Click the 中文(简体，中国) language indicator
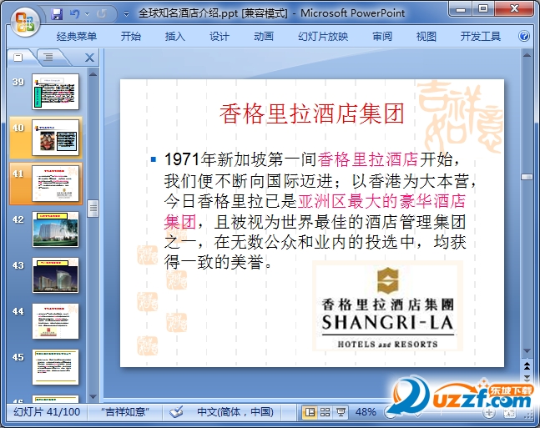Image resolution: width=540 pixels, height=428 pixels. (x=235, y=412)
